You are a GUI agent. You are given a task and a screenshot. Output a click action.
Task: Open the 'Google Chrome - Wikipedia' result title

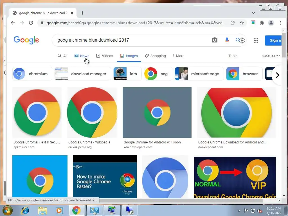tap(89, 142)
